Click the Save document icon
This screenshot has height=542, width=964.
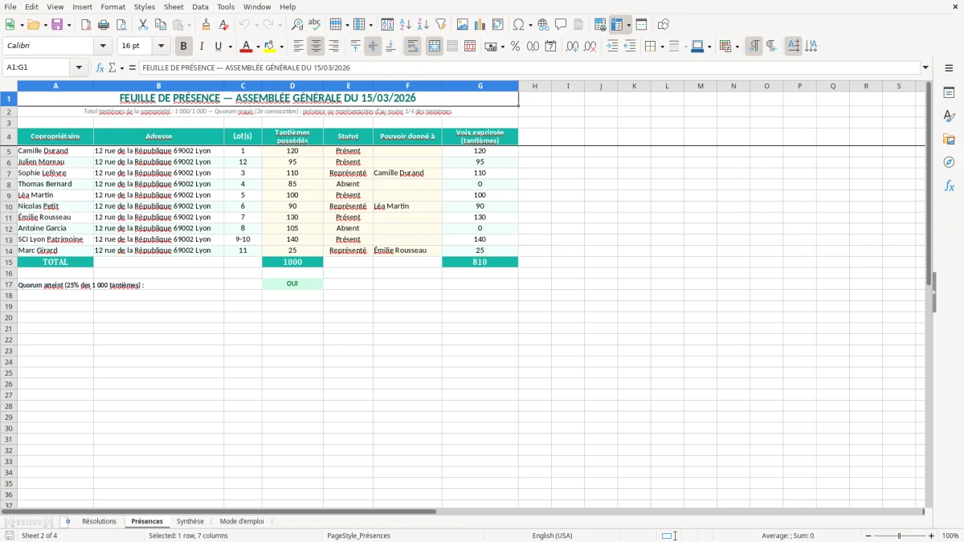click(57, 25)
